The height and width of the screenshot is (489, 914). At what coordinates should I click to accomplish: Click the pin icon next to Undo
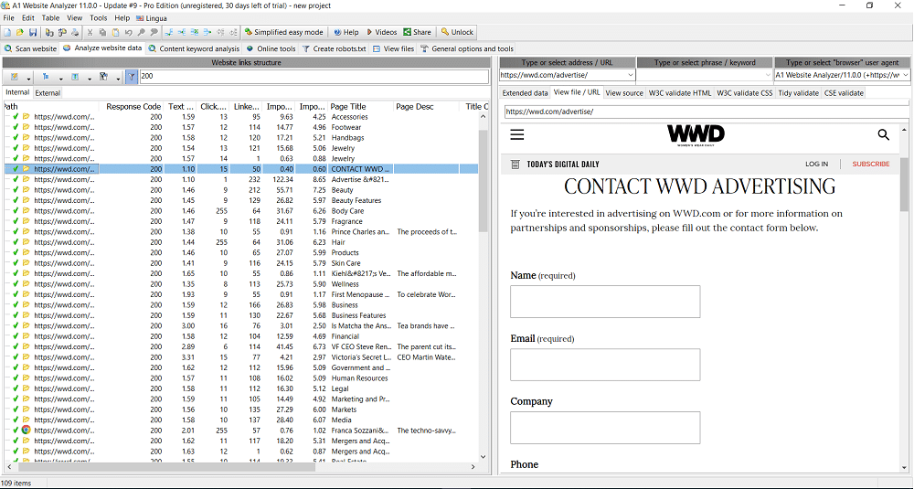point(141,32)
